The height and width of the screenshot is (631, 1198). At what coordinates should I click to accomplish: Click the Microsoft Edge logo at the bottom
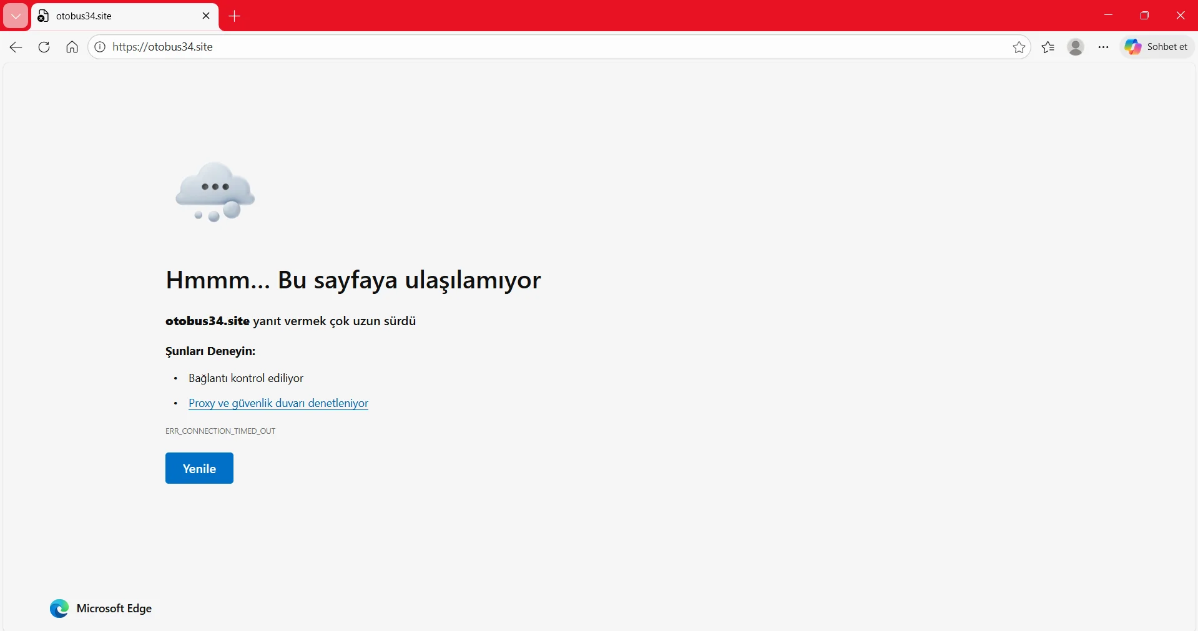[58, 609]
